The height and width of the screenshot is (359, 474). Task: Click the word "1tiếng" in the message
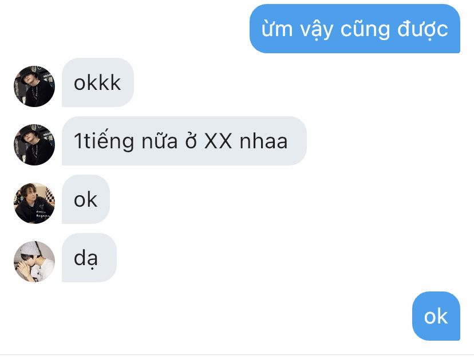click(x=104, y=141)
